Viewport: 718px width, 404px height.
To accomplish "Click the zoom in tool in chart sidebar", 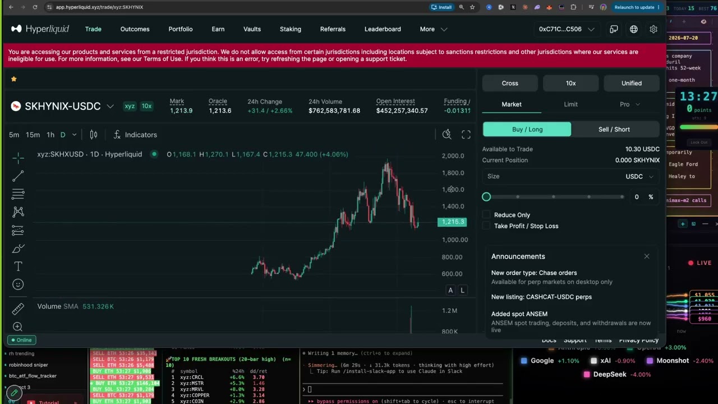I will tap(18, 327).
